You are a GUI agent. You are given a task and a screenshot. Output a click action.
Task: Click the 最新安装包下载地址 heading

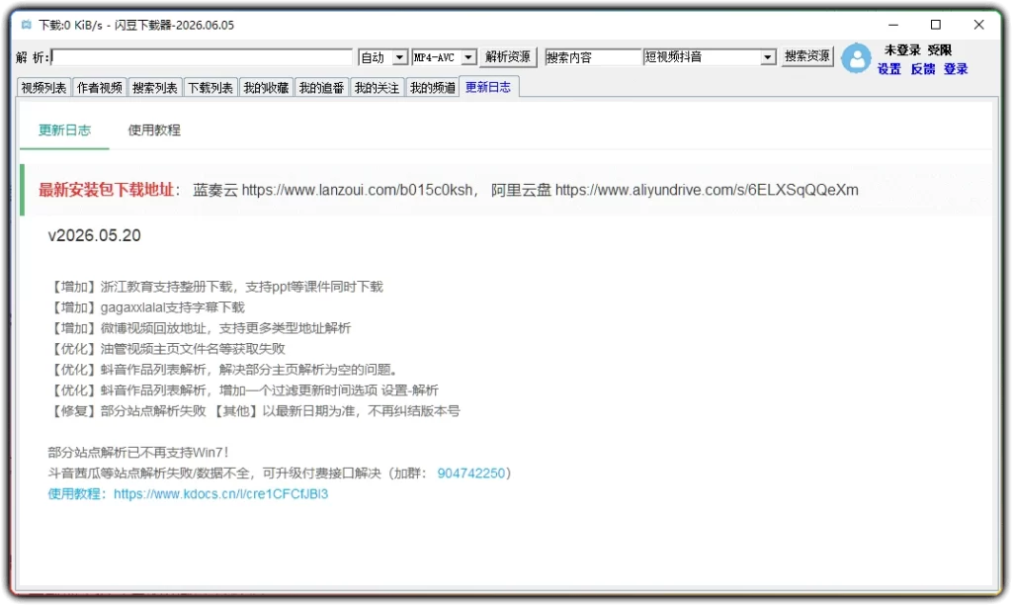click(107, 190)
